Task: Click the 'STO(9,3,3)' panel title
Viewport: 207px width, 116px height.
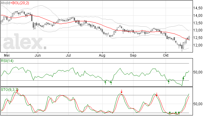Action: [x=9, y=90]
